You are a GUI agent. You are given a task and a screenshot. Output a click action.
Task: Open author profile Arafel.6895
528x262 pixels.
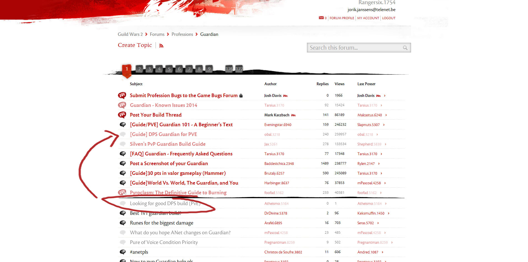click(273, 223)
